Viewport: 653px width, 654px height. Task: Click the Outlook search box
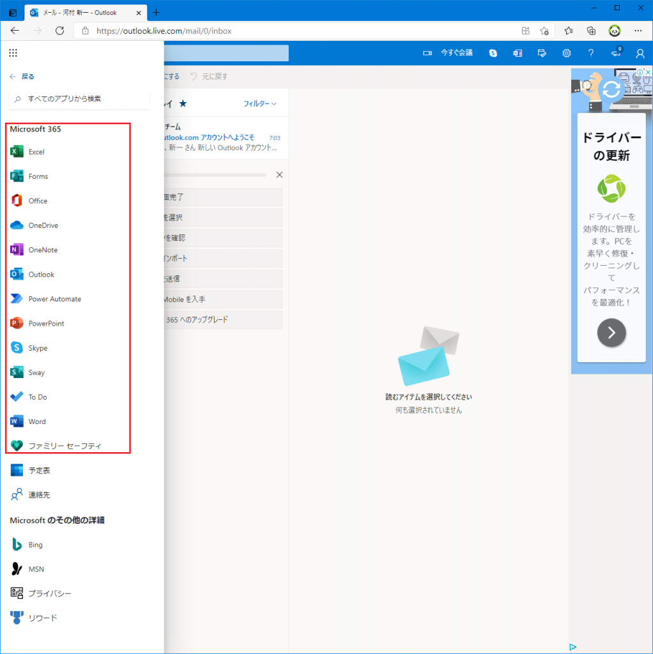pos(226,53)
